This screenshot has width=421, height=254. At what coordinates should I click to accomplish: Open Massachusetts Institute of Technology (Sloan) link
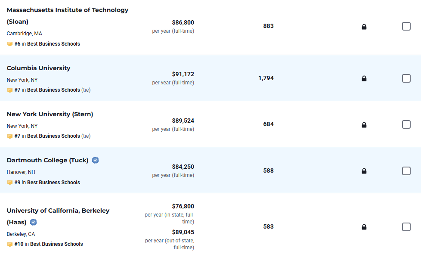[x=67, y=10]
